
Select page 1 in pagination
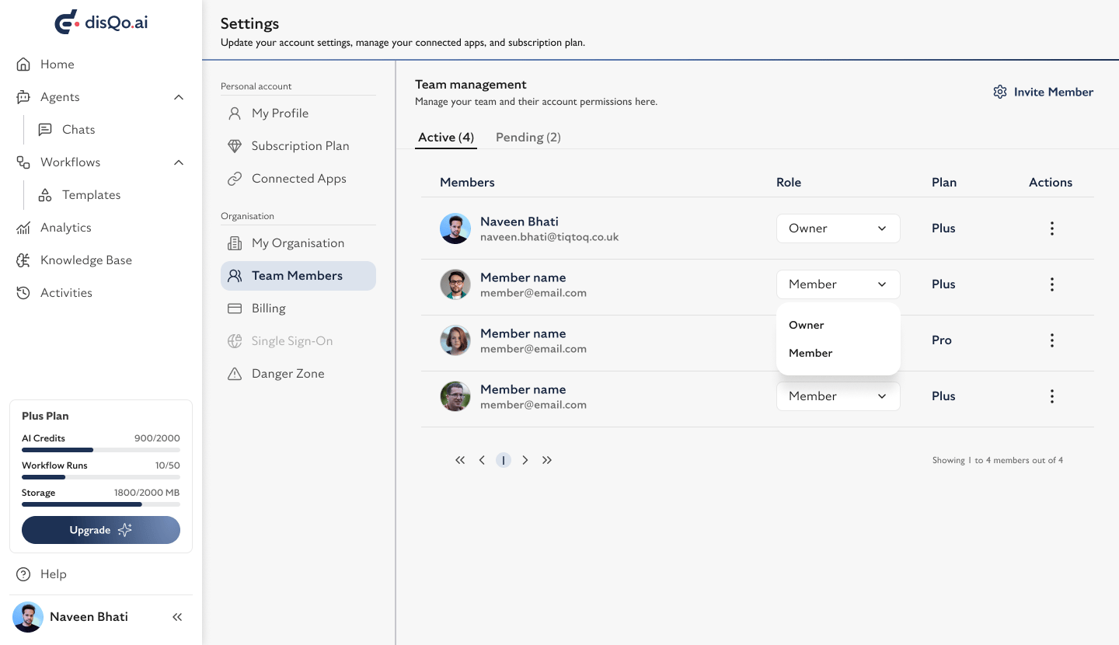coord(504,460)
